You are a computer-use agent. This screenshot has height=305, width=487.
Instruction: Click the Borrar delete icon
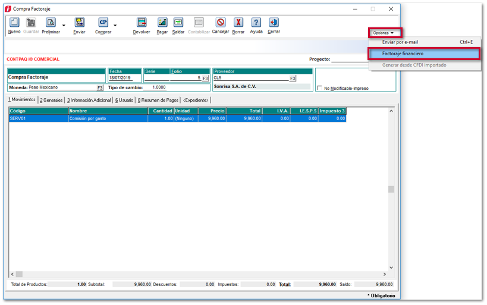238,23
